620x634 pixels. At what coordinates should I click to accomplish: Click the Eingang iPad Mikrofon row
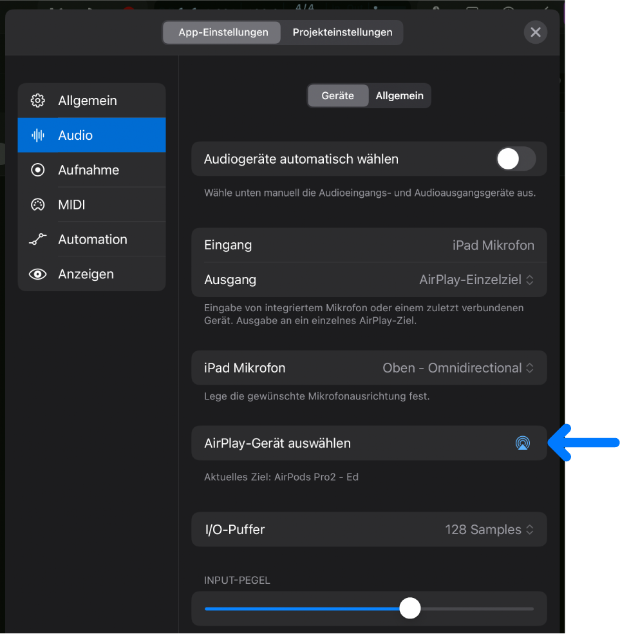coord(369,245)
